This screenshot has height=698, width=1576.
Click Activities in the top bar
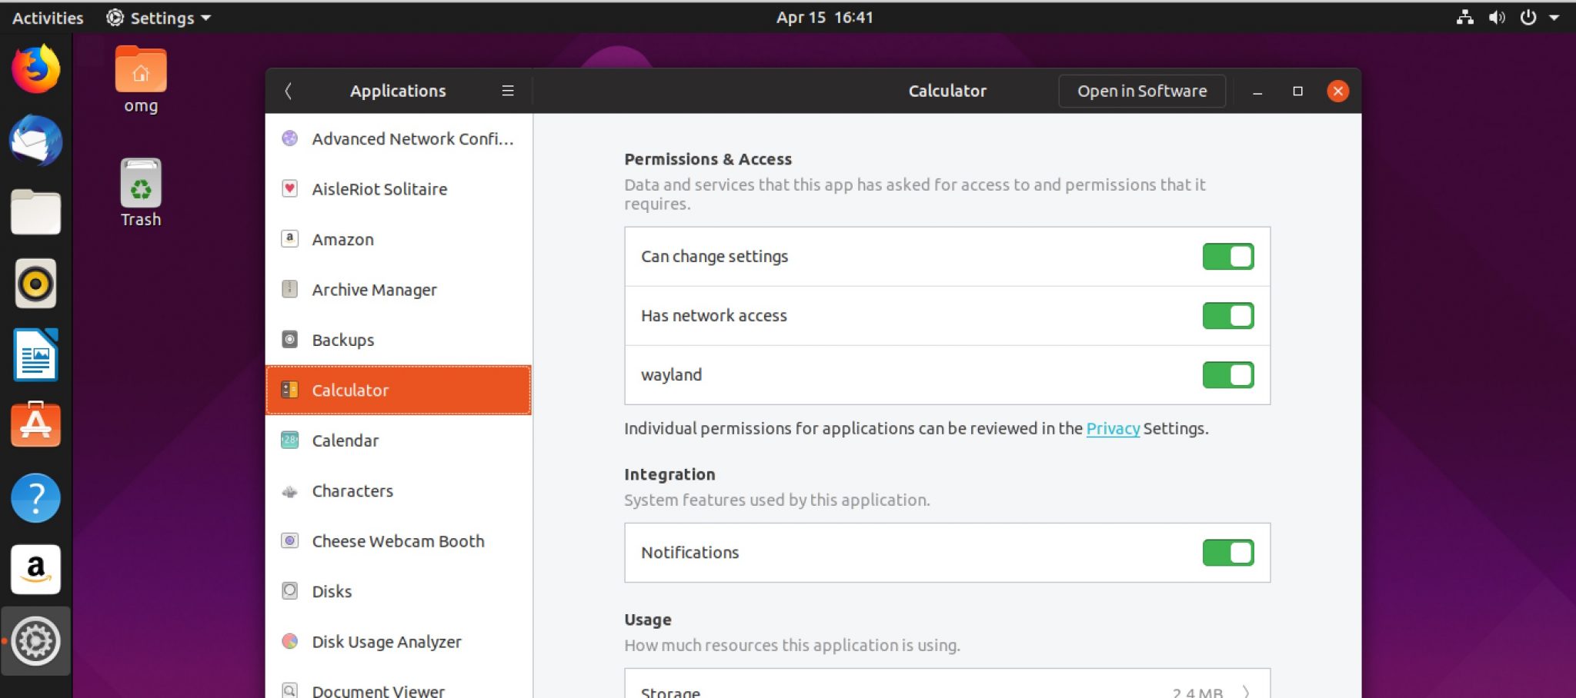[46, 17]
